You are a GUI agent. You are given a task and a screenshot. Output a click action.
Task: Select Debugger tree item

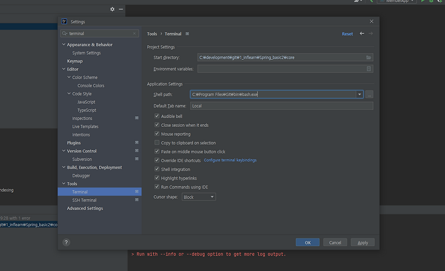coord(81,176)
